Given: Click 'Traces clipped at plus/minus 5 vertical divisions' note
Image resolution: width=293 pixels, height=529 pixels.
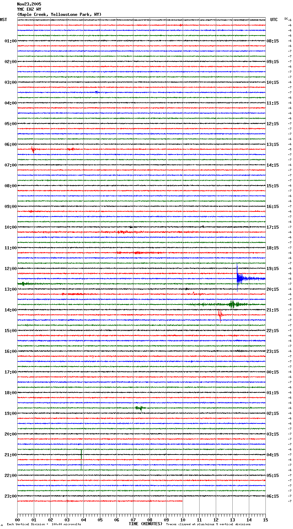Looking at the screenshot, I should point(208,524).
